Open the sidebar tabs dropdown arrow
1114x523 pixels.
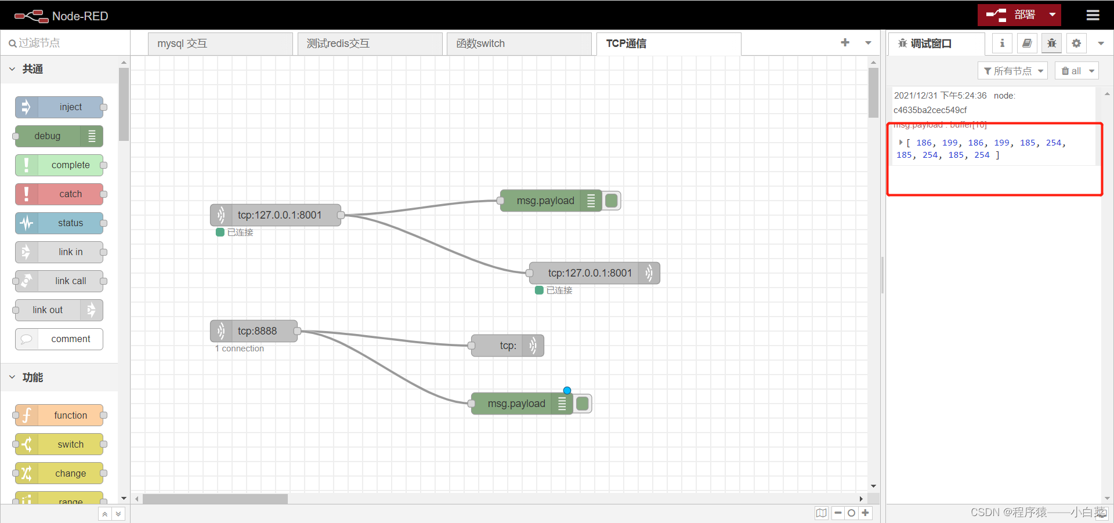tap(1101, 43)
